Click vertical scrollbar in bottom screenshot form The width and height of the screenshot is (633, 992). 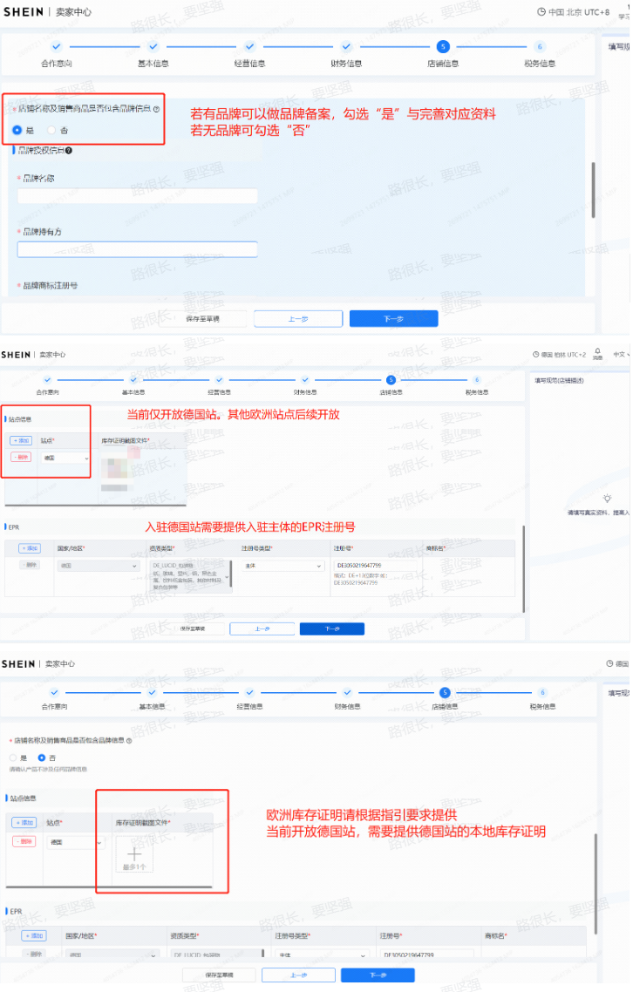click(596, 886)
